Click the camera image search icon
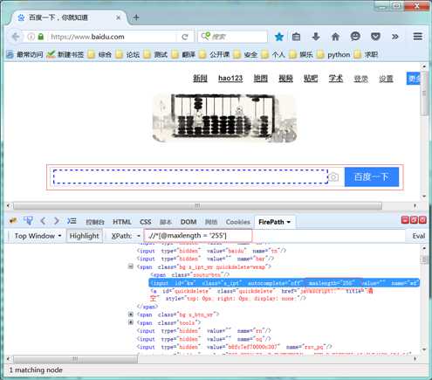This screenshot has height=380, width=432. pos(333,176)
